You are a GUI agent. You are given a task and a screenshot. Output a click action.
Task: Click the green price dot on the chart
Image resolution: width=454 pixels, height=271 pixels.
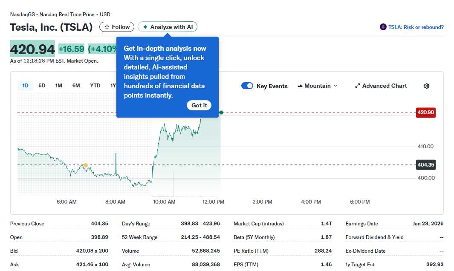click(x=221, y=112)
